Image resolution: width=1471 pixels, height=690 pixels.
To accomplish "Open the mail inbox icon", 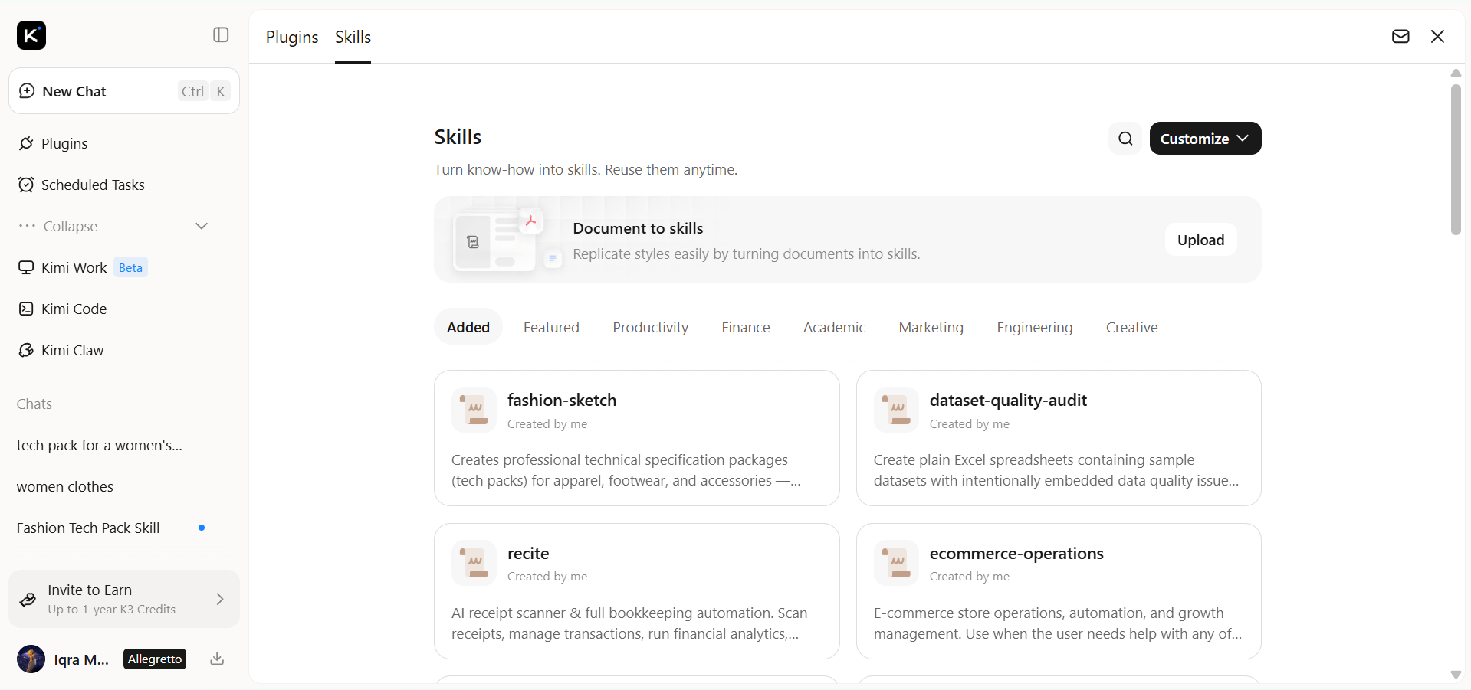I will [1400, 36].
